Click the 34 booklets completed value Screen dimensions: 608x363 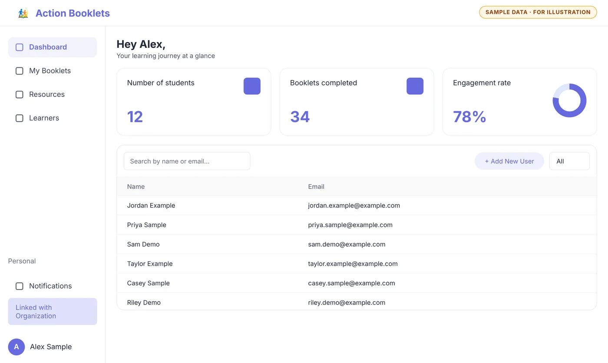pyautogui.click(x=300, y=117)
